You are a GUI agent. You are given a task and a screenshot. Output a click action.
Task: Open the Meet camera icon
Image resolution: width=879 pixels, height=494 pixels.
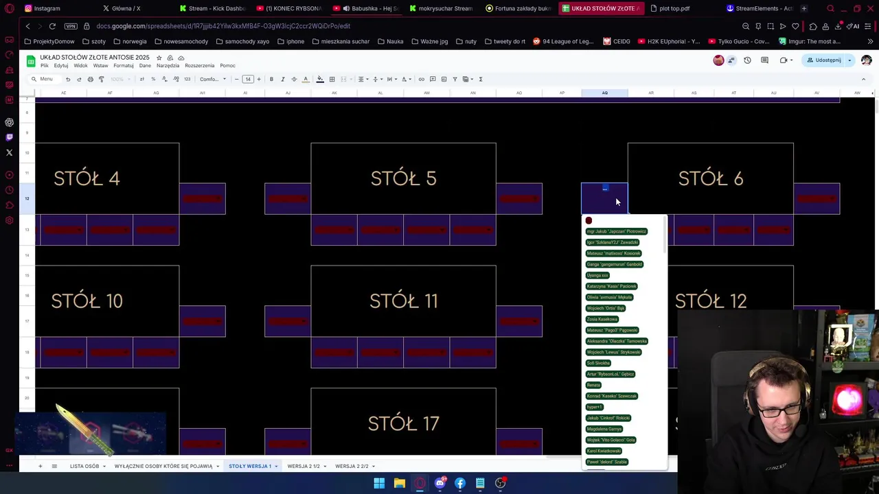coord(784,60)
